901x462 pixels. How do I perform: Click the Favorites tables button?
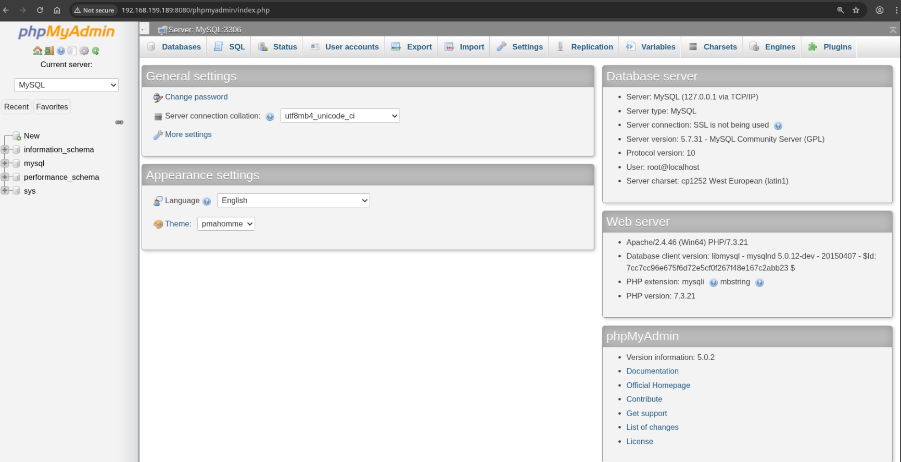52,107
